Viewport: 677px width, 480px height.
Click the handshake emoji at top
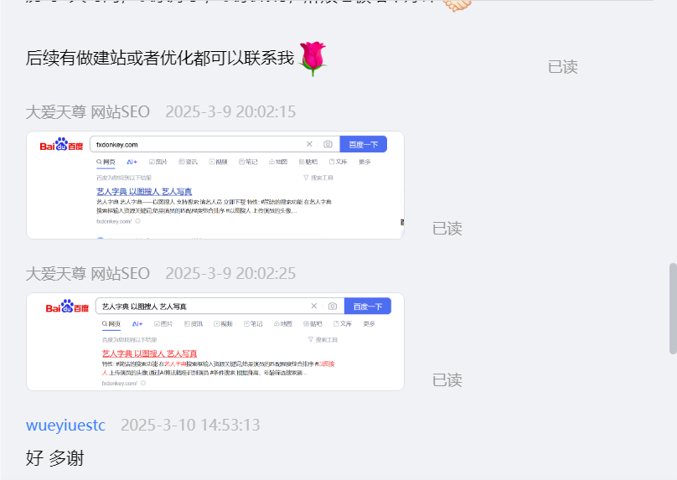[457, 5]
